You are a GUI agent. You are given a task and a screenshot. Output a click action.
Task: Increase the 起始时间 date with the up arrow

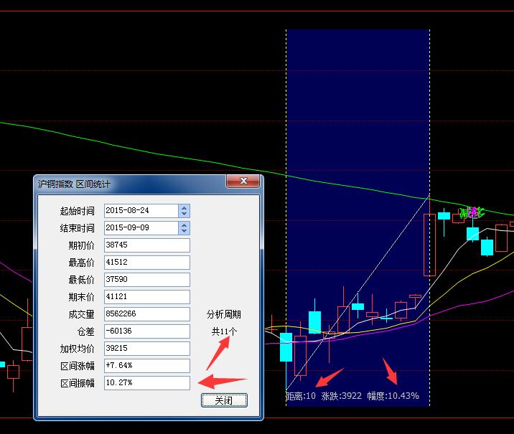tap(184, 207)
